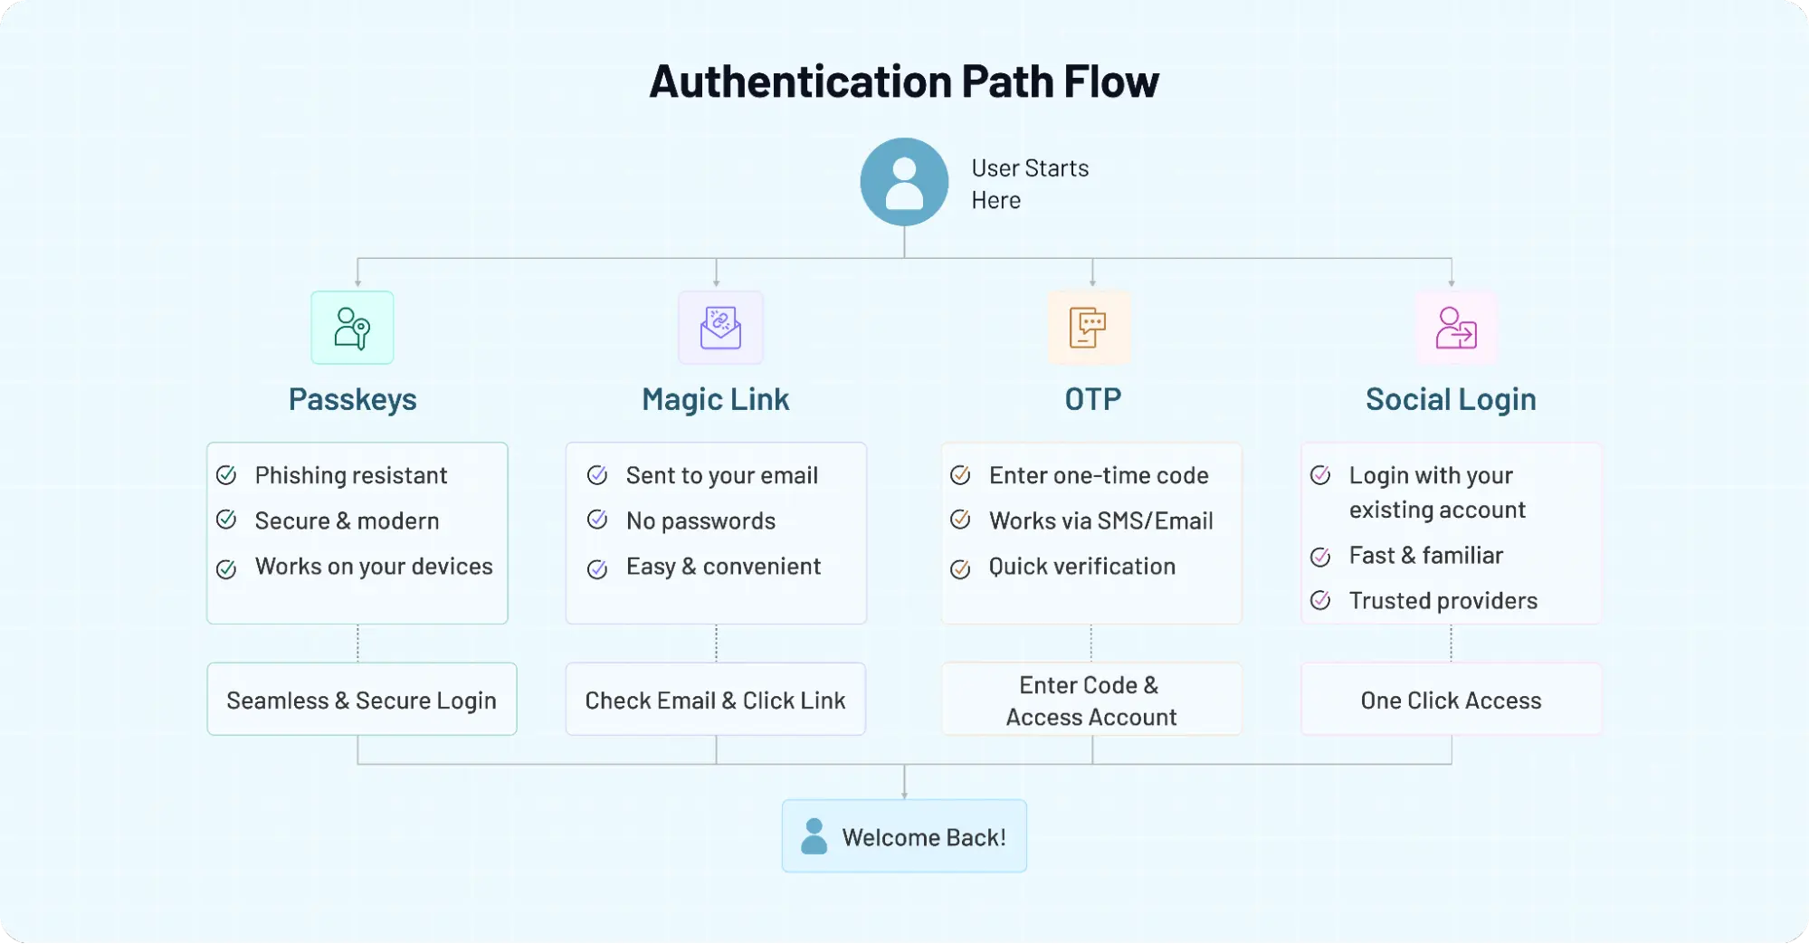Click the Secure & modern text

click(347, 520)
